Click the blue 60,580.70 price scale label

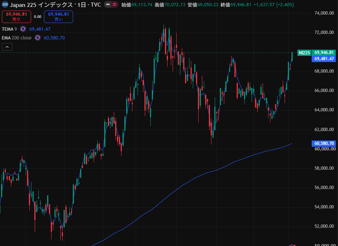(324, 143)
